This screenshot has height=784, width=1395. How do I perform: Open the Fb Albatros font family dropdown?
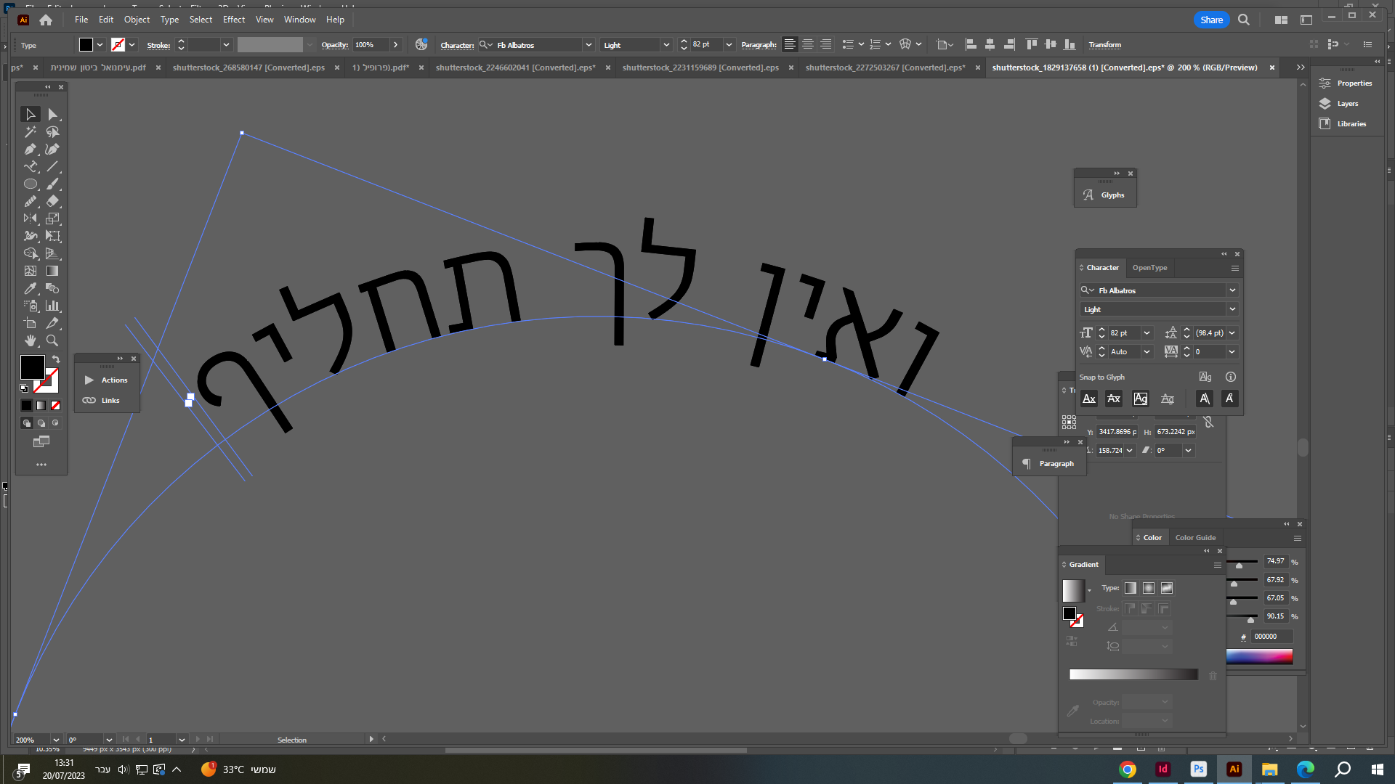point(1232,290)
